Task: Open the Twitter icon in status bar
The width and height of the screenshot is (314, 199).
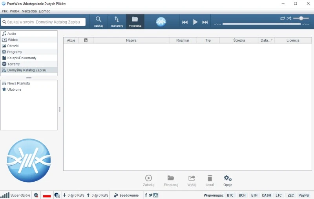Action: (151, 195)
